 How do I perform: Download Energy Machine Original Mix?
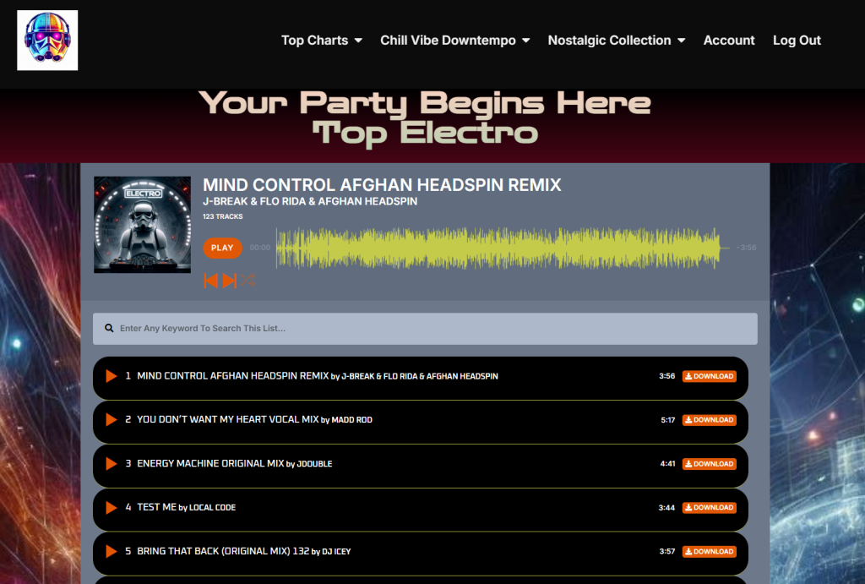click(710, 464)
